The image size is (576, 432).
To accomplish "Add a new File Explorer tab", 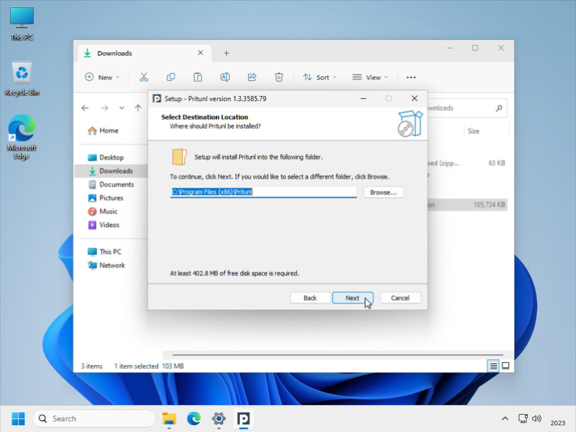I will pos(227,53).
